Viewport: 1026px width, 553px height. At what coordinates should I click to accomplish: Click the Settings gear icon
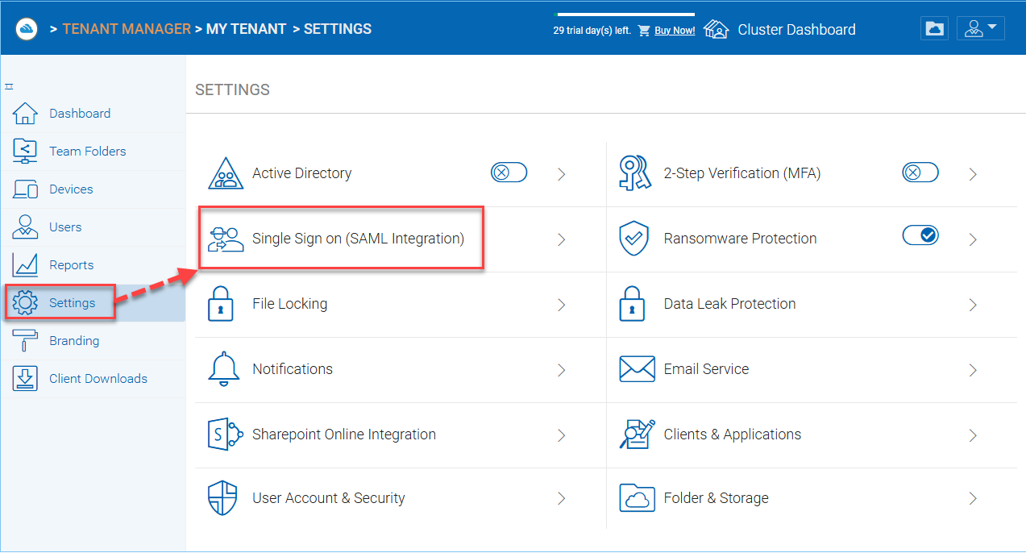[x=26, y=303]
